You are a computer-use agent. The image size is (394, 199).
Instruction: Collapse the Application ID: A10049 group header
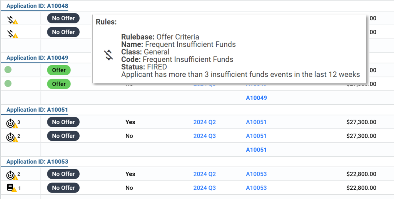point(37,58)
